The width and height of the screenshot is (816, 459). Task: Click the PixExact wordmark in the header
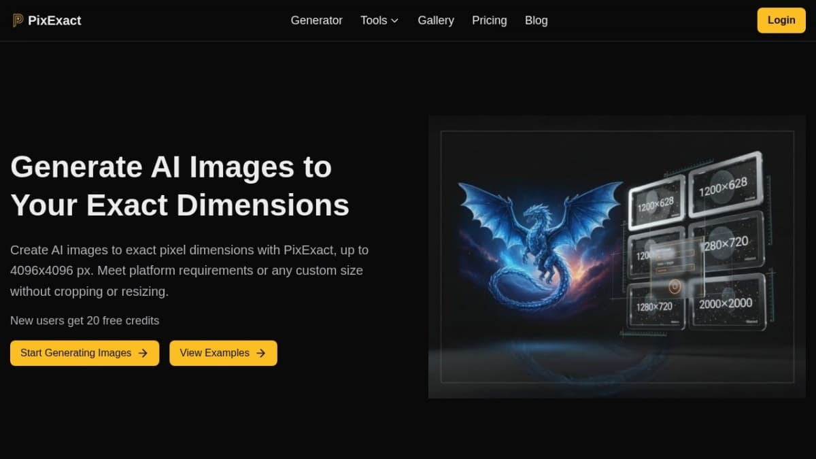[x=54, y=20]
